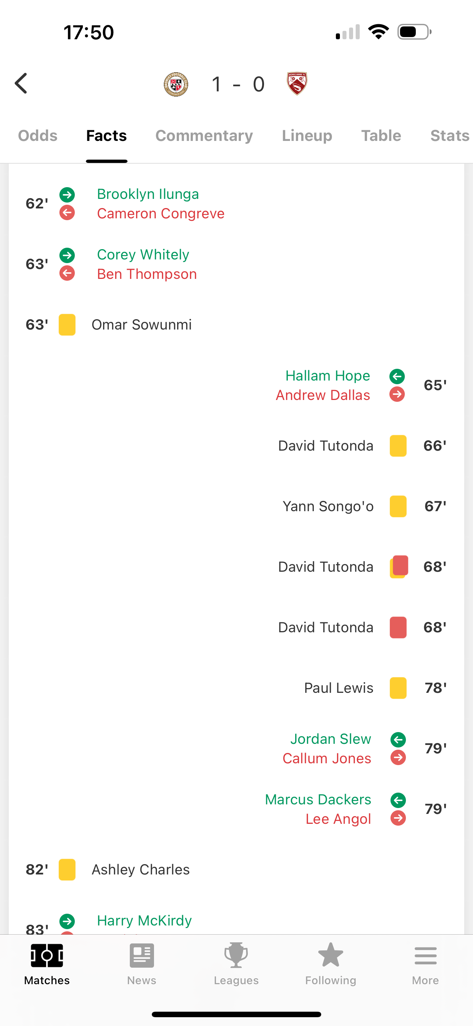Open the Table tab

click(x=381, y=136)
